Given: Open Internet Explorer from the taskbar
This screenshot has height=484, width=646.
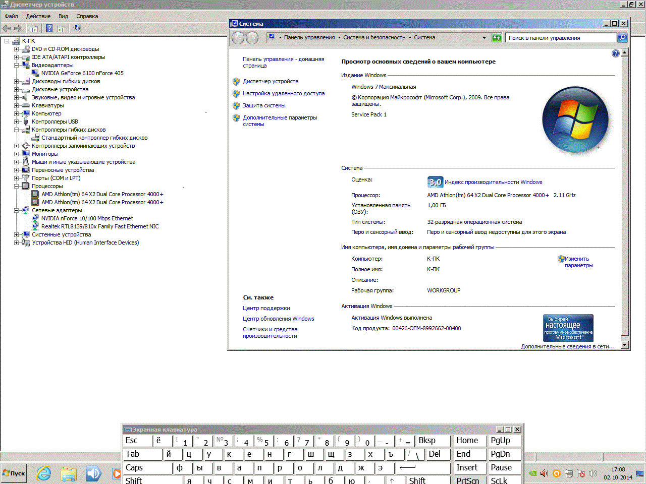Looking at the screenshot, I should click(x=44, y=473).
